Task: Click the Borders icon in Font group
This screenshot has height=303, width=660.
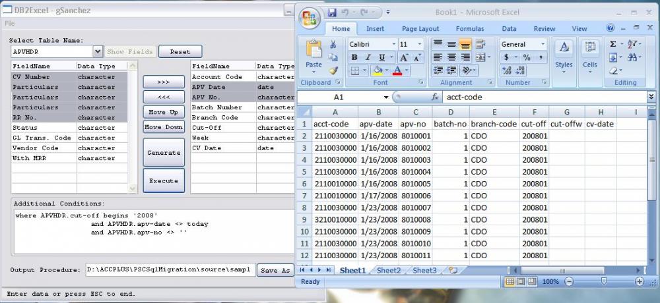Action: (x=354, y=70)
